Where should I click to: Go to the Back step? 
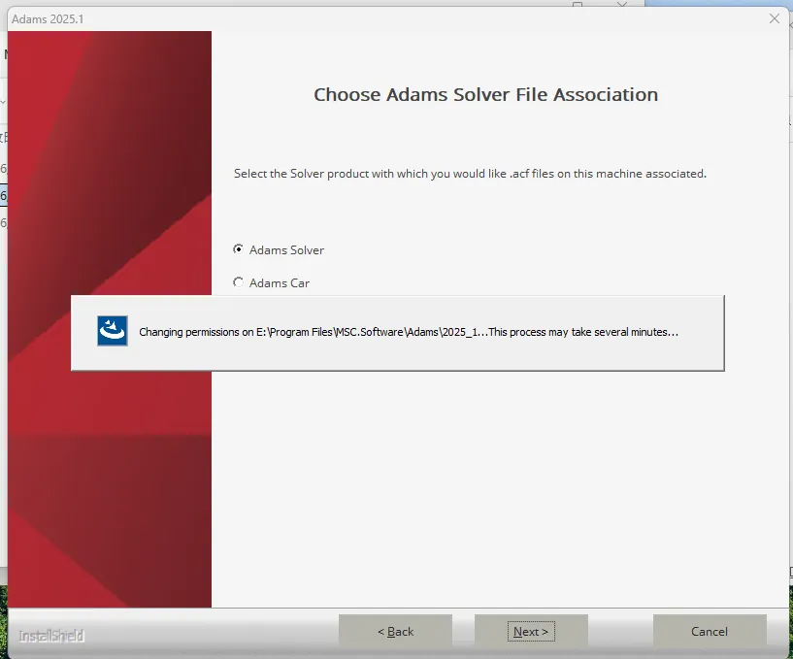[395, 632]
